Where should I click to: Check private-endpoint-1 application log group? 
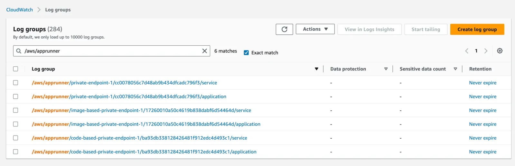[15, 97]
